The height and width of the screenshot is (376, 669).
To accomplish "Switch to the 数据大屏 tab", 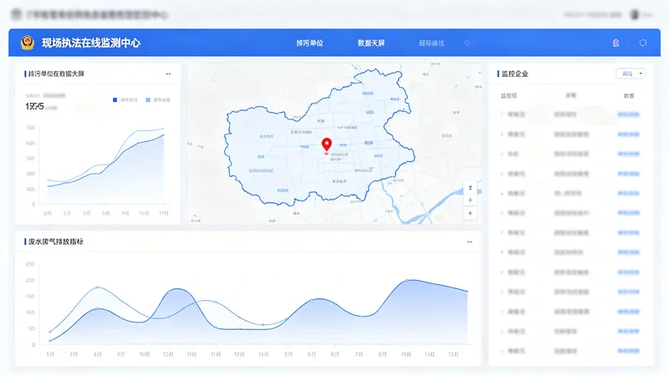I will 370,43.
